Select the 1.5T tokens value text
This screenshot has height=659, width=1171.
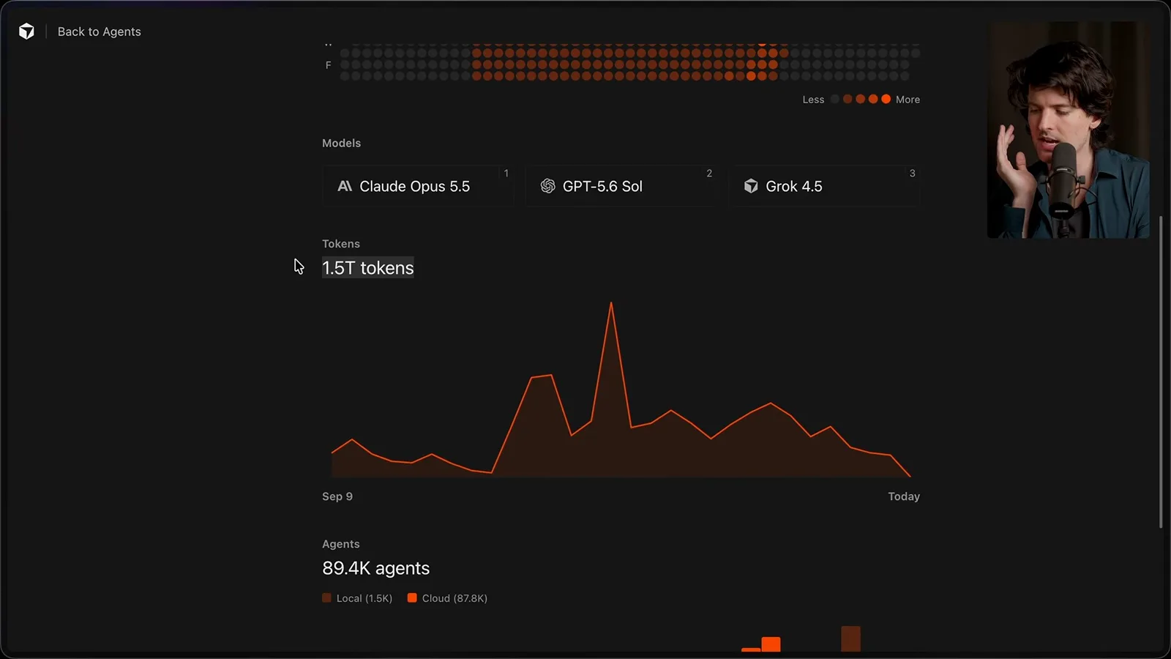tap(368, 268)
